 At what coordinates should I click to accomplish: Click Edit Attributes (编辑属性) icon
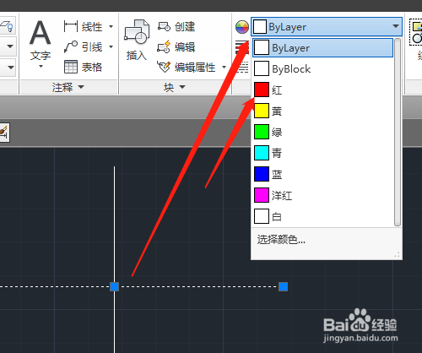164,67
